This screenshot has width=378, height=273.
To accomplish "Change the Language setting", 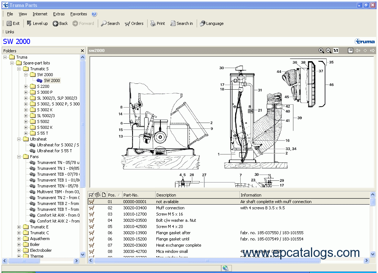I will (212, 23).
